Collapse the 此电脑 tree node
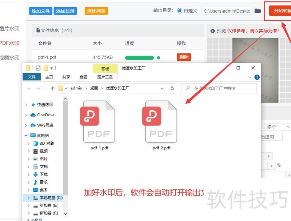This screenshot has width=291, height=221. (25, 135)
